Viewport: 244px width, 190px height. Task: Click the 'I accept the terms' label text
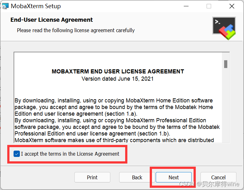70,154
